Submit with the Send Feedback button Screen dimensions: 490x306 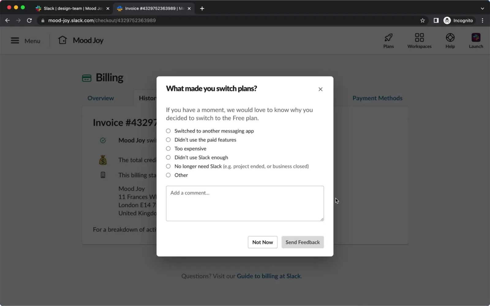click(303, 242)
